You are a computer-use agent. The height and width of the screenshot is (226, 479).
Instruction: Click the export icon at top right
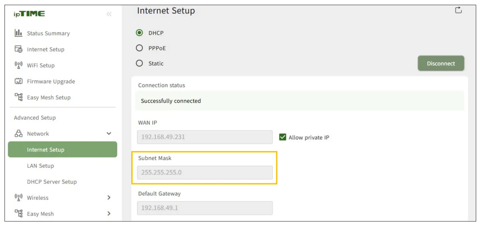click(459, 10)
